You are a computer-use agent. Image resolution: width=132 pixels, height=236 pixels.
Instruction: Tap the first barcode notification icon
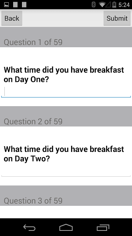coord(15,5)
